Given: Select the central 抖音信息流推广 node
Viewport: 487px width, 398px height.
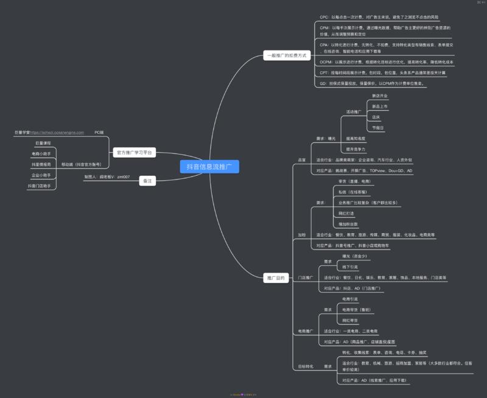Looking at the screenshot, I should point(210,166).
